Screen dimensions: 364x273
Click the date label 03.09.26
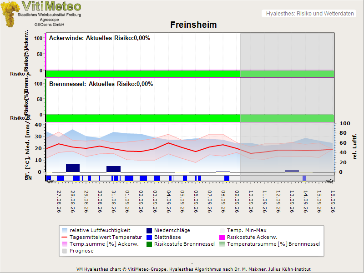(x=155, y=202)
